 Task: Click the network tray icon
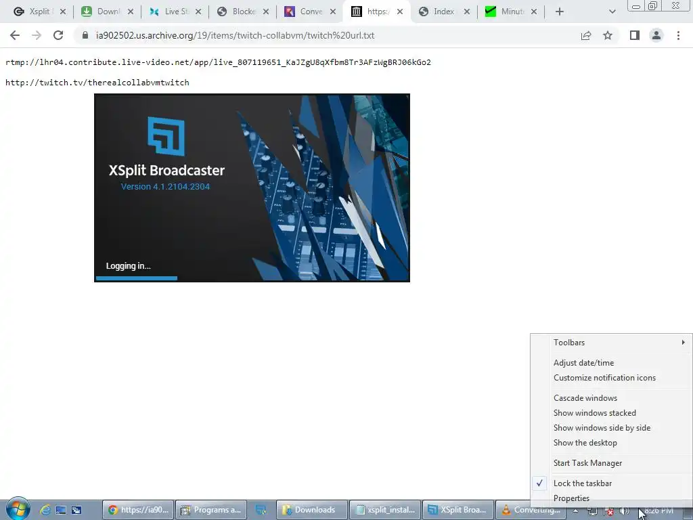coord(592,511)
